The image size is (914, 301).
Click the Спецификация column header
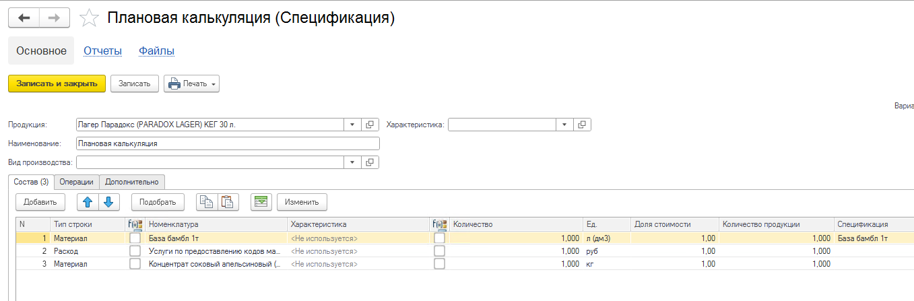874,224
